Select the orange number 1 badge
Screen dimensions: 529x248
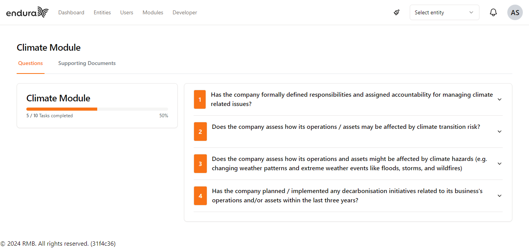(200, 99)
